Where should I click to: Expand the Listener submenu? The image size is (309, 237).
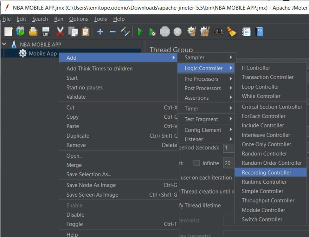tap(206, 139)
